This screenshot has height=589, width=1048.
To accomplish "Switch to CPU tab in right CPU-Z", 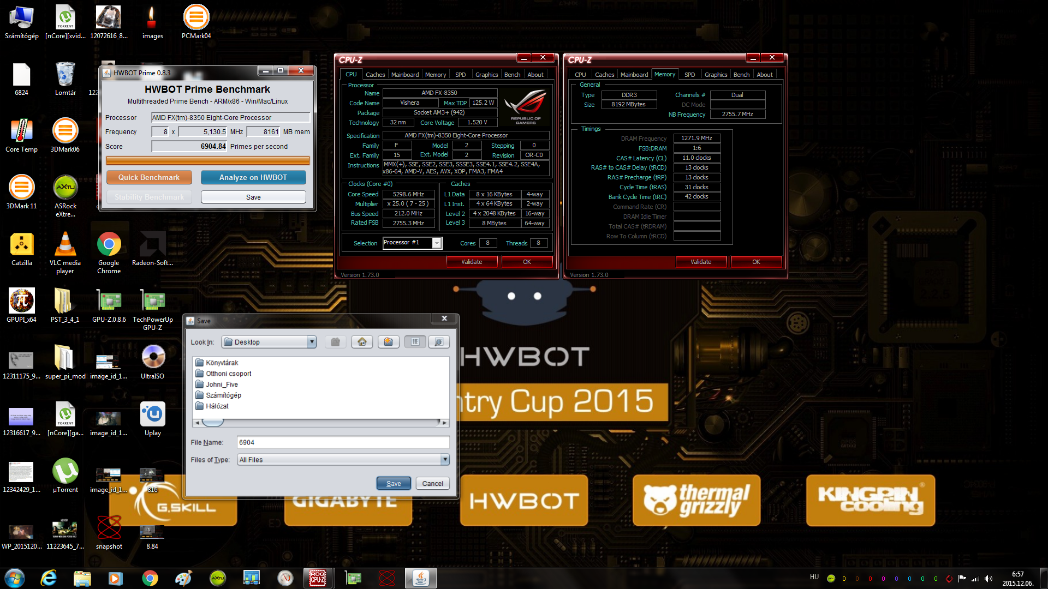I will pos(580,75).
